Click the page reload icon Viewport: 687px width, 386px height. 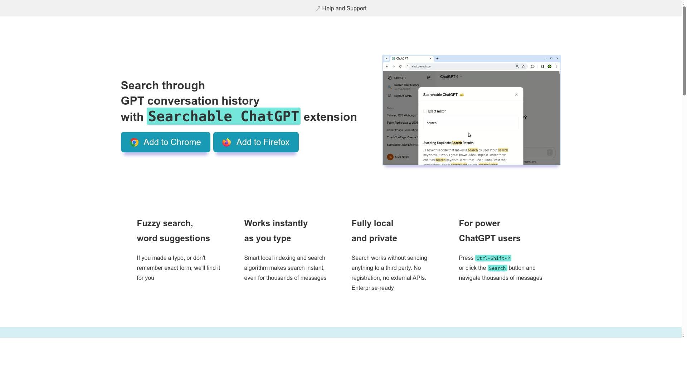[400, 66]
